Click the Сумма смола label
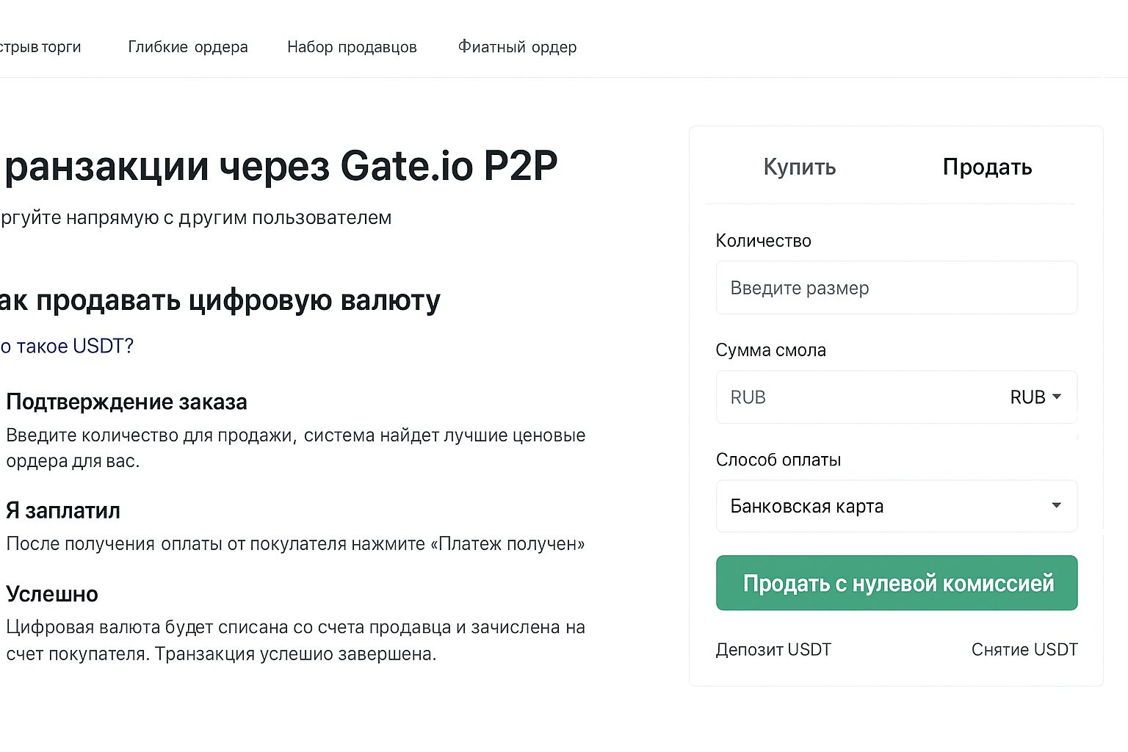 pos(771,350)
